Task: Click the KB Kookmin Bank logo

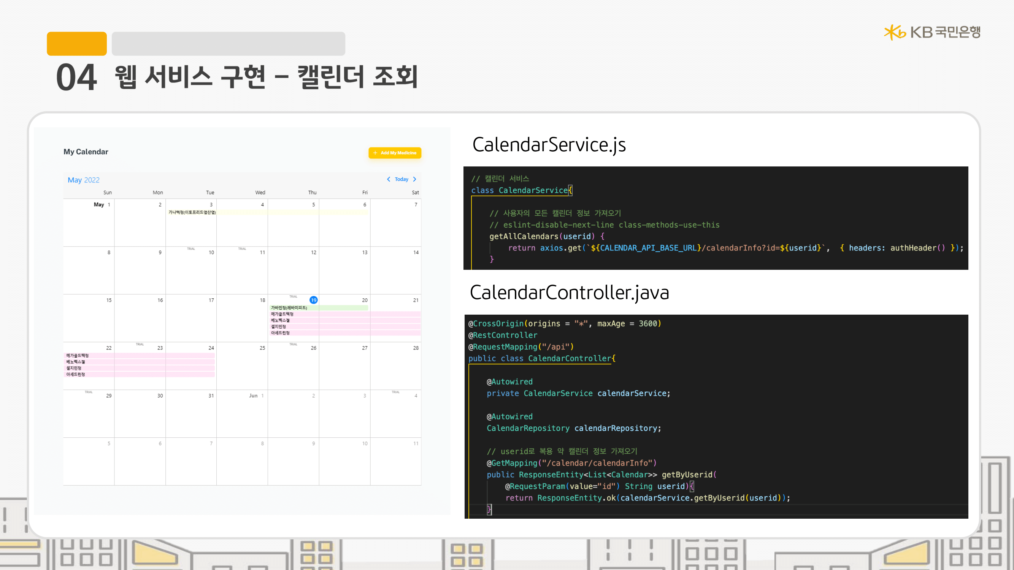Action: tap(932, 32)
